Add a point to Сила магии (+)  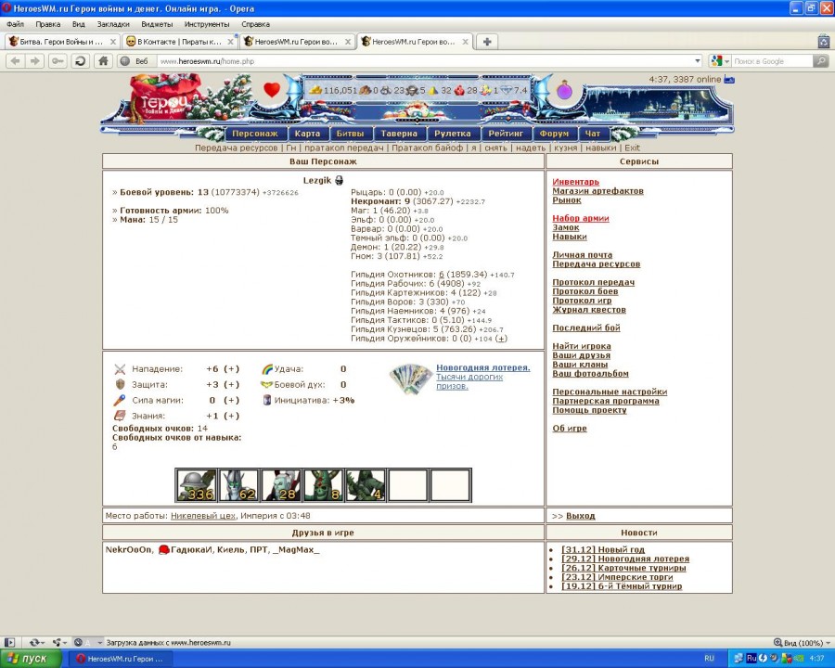coord(232,400)
